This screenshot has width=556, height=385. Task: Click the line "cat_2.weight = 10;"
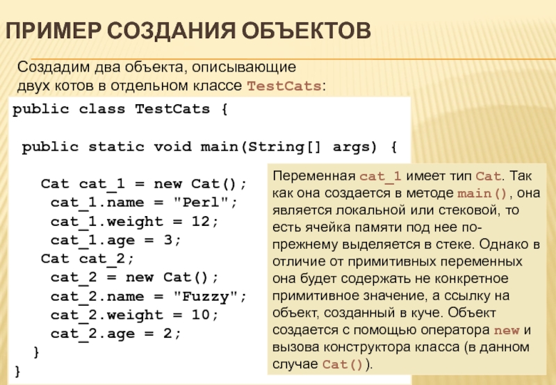(x=134, y=316)
